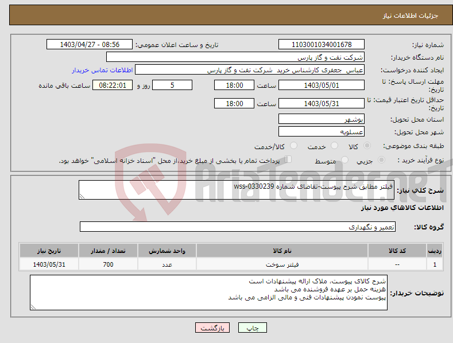Image resolution: width=453 pixels, height=343 pixels.
Task: Select the متوسط purchase type radio
Action: [x=344, y=160]
